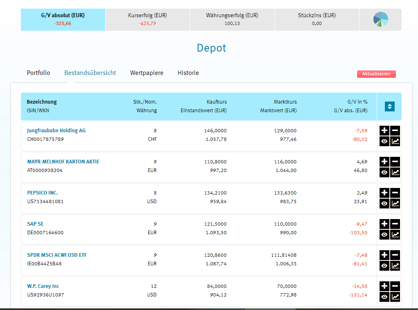Click the Bezeichnung column header
Screen dimensions: 418x310
tap(42, 102)
